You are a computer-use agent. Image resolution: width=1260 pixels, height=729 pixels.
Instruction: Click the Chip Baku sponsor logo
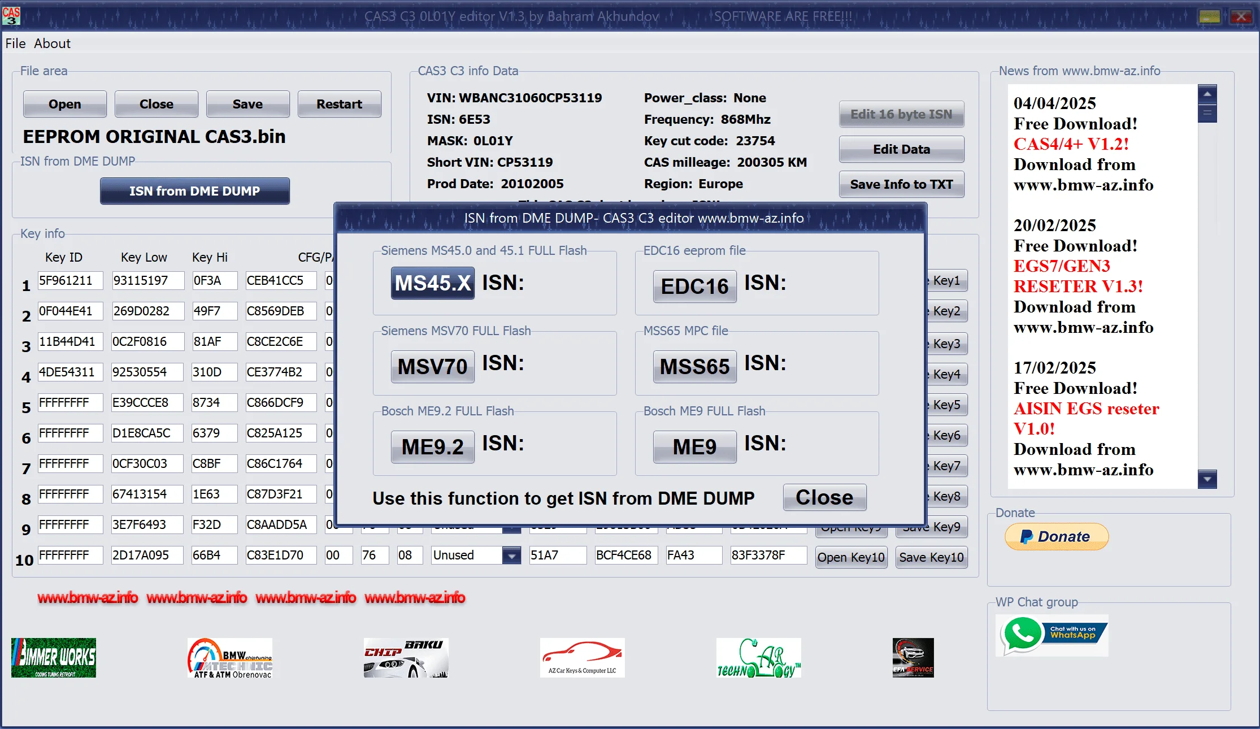406,658
